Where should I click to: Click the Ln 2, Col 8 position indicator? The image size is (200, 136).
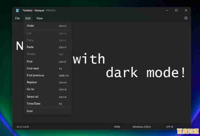(23, 127)
